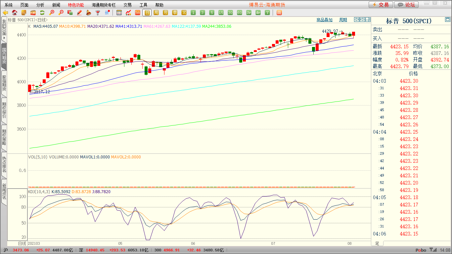Click the yellow list icon in toolbar

tap(24, 13)
